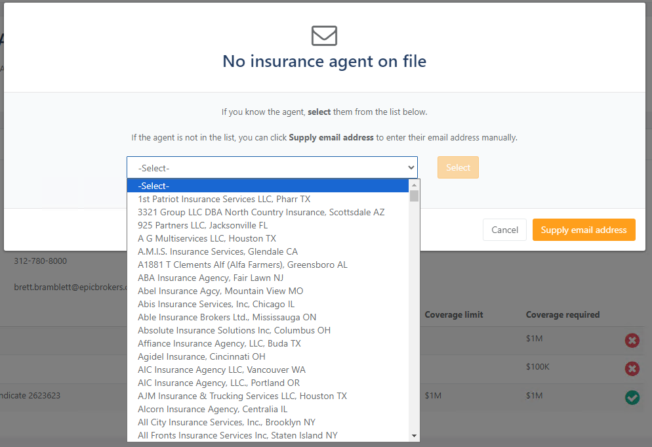Click the orange Select button

coord(458,167)
